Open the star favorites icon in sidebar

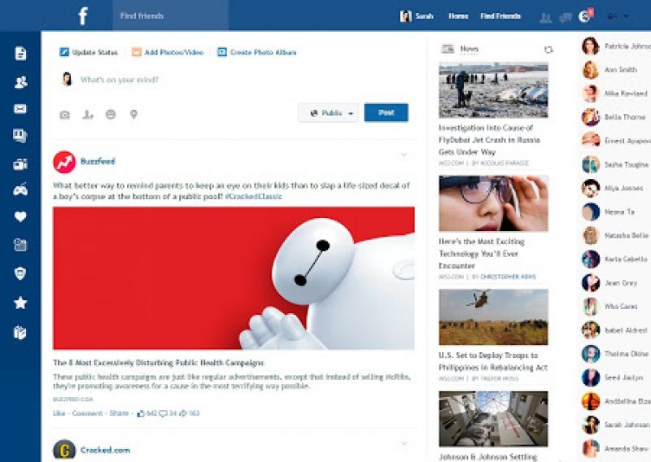pyautogui.click(x=20, y=303)
